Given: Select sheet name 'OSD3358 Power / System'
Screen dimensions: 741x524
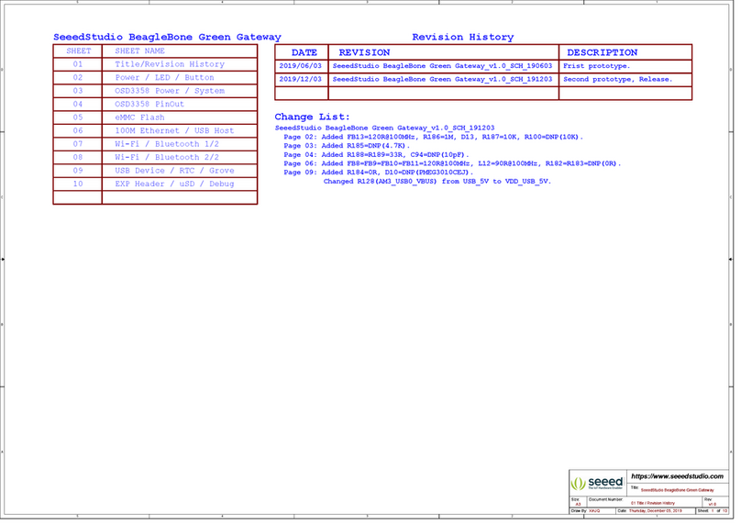Looking at the screenshot, I should pyautogui.click(x=170, y=91).
